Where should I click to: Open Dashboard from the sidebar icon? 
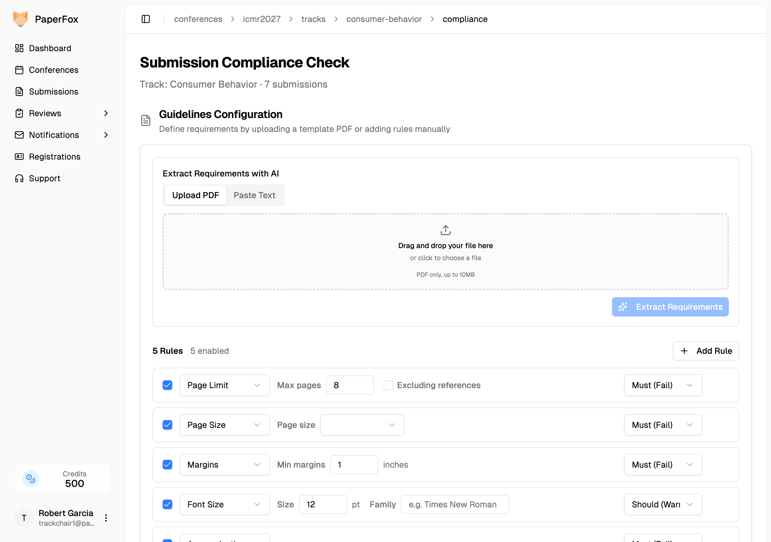pyautogui.click(x=19, y=48)
